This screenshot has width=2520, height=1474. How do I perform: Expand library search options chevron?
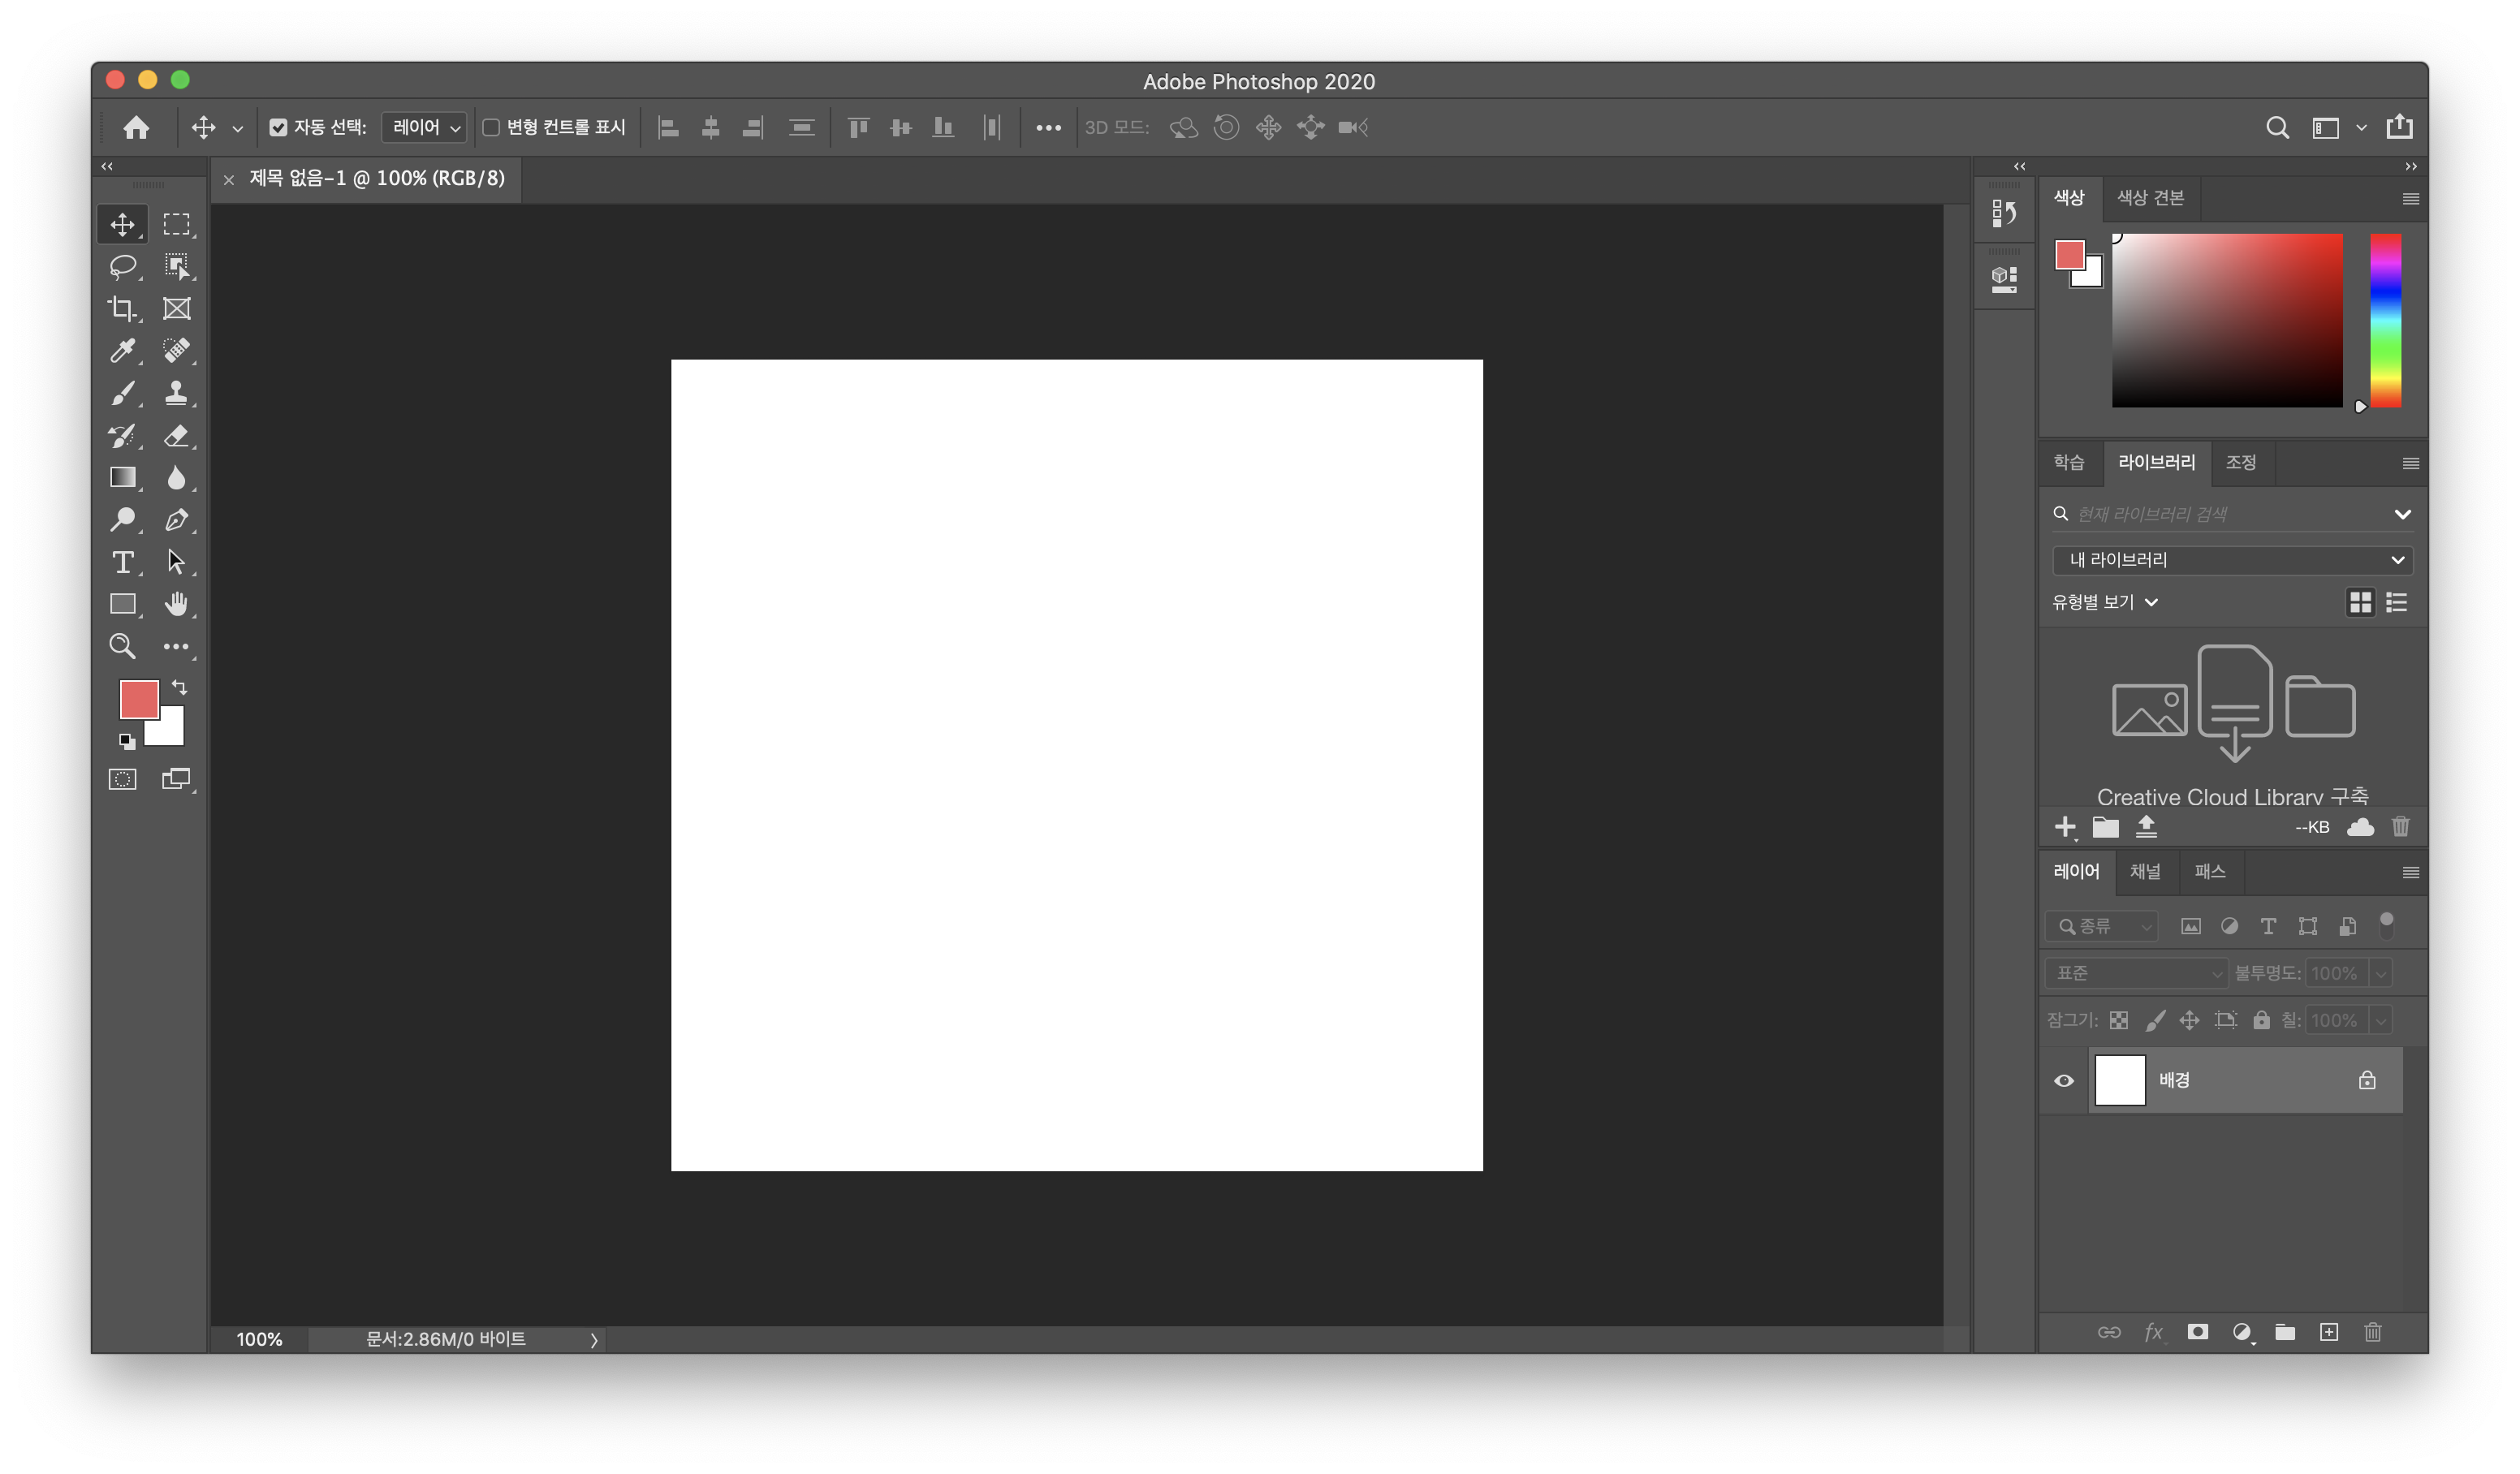[2402, 514]
